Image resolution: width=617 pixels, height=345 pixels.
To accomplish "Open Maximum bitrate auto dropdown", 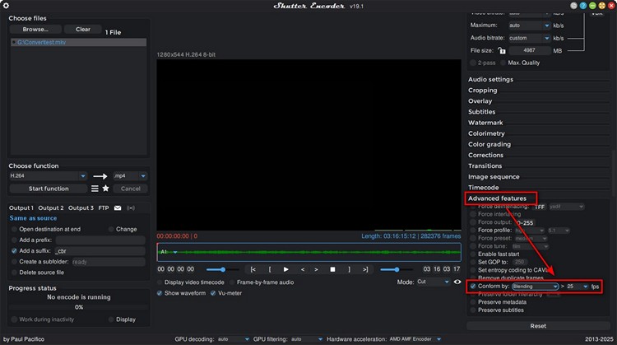I will (529, 26).
